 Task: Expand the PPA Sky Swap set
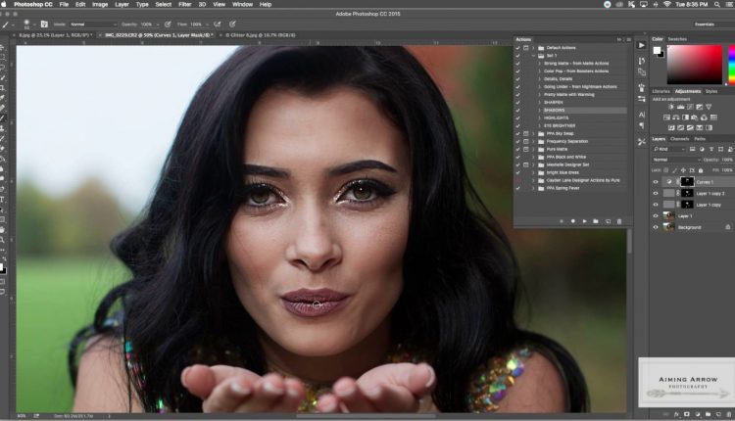pos(533,133)
